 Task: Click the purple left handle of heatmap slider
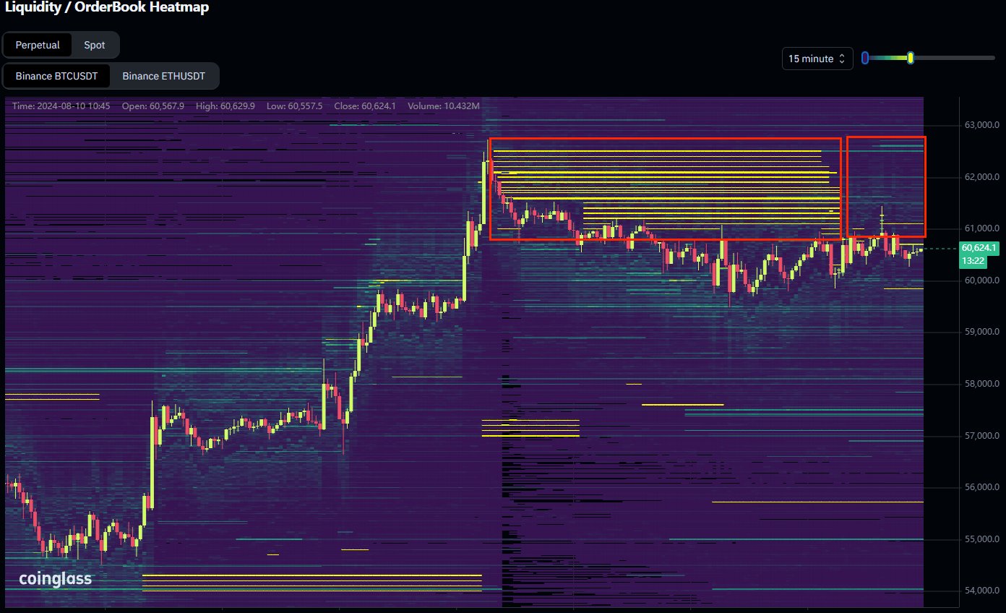click(865, 58)
